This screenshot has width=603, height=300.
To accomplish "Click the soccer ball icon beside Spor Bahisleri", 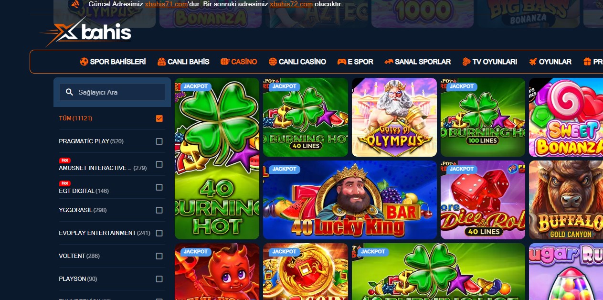I will tap(84, 62).
